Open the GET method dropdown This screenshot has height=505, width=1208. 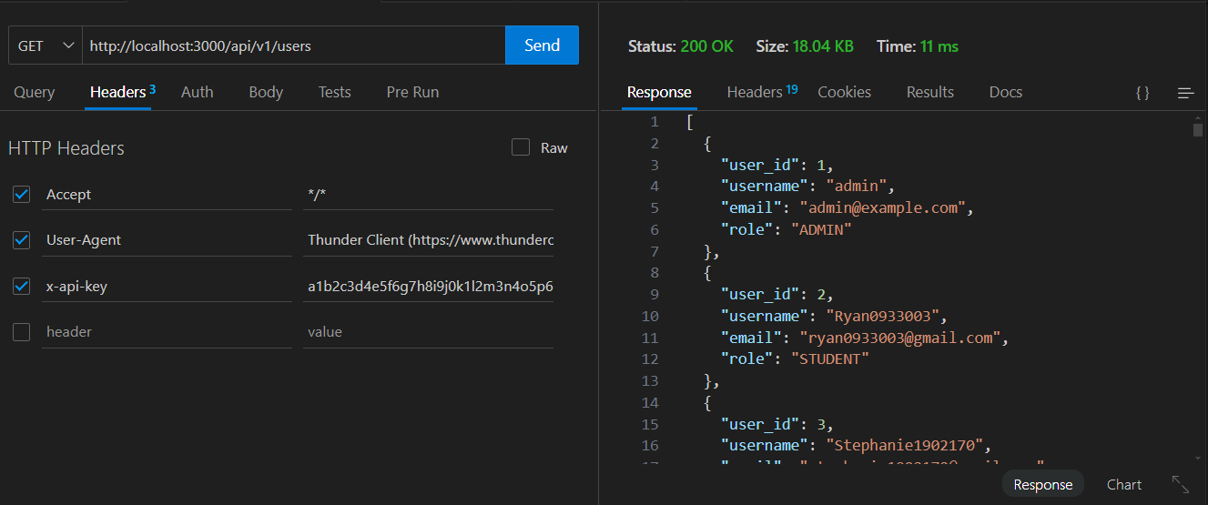46,45
